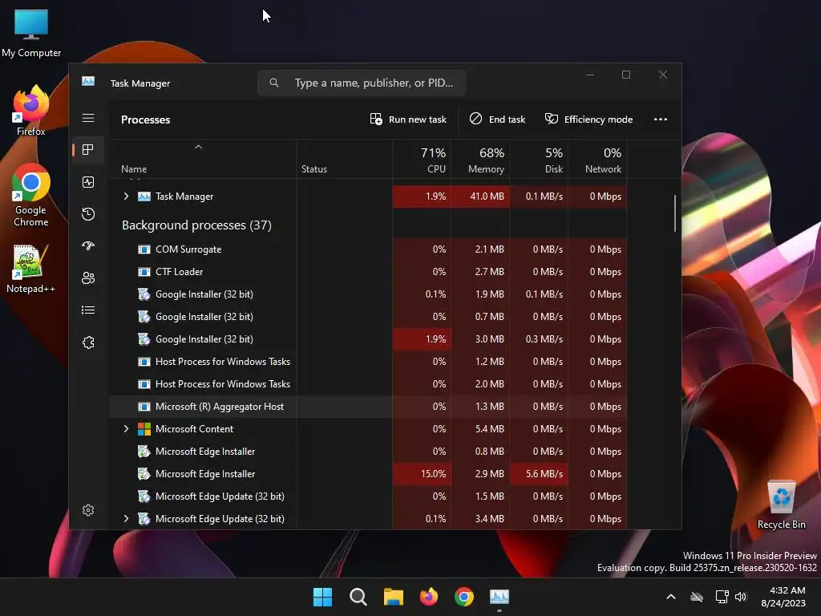Screen dimensions: 821x616
Task: Open the volume control in system tray
Action: pyautogui.click(x=740, y=597)
